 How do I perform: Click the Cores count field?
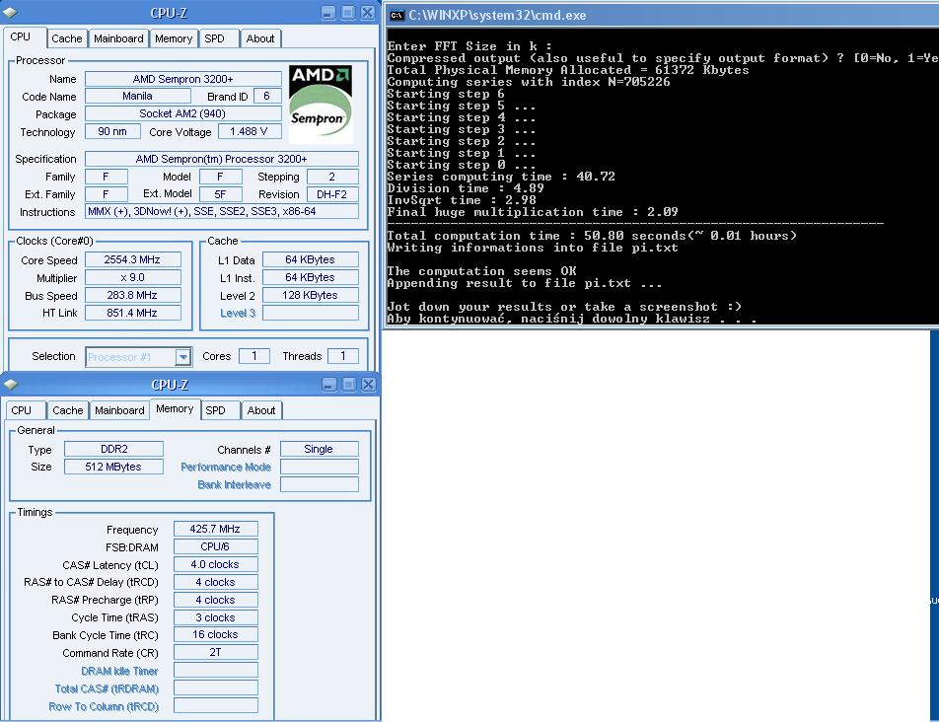pyautogui.click(x=254, y=356)
